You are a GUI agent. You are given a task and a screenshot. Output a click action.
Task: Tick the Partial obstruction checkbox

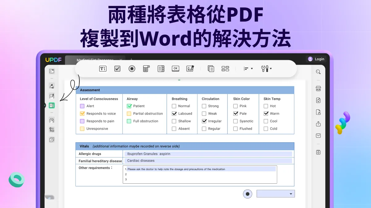pyautogui.click(x=129, y=113)
